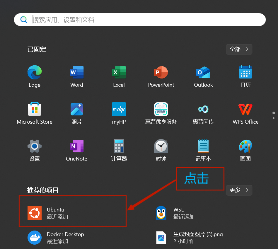Open the myHP app icon
The height and width of the screenshot is (249, 278).
point(119,110)
